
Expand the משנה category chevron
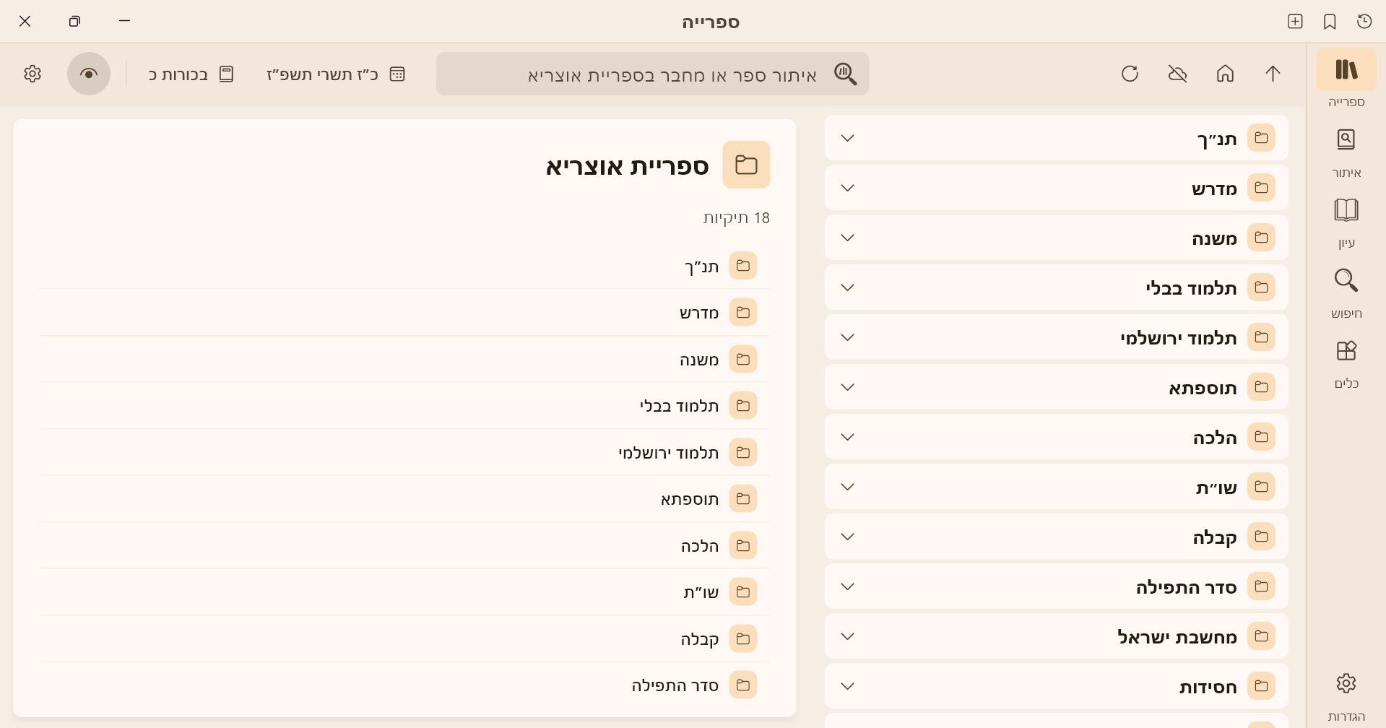848,238
